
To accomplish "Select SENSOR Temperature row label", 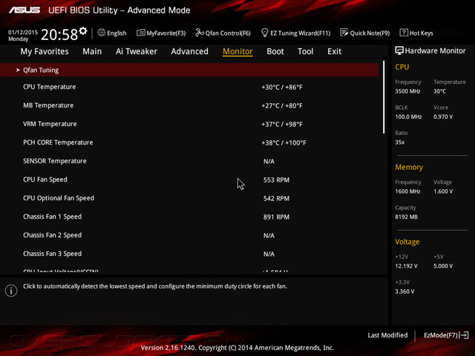I will pos(54,161).
